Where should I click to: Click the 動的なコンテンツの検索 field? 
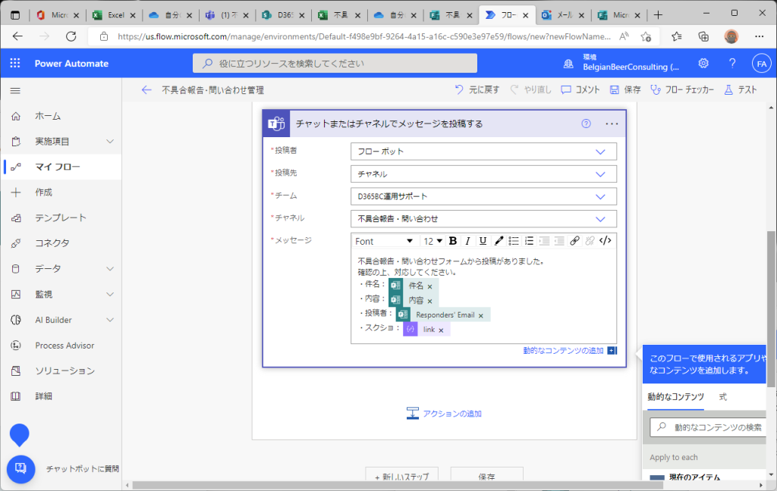709,427
